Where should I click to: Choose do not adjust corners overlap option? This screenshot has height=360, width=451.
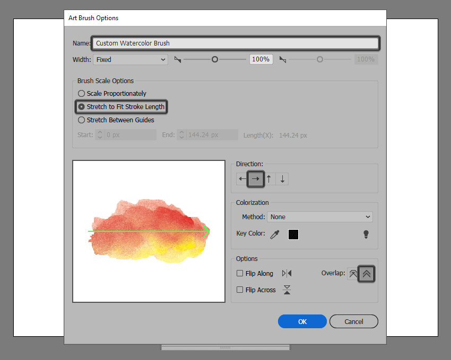(353, 274)
